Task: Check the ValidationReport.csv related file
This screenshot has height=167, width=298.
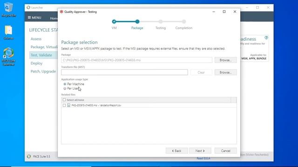Action: [x=64, y=105]
